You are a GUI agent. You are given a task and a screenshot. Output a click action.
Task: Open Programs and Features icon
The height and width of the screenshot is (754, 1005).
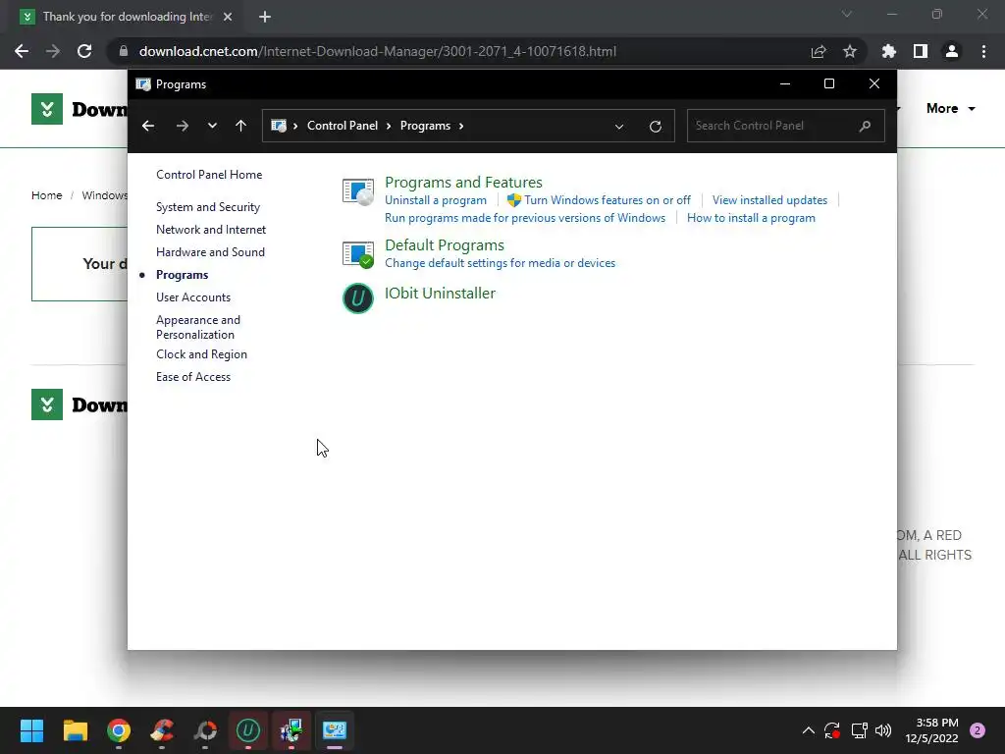pos(357,191)
